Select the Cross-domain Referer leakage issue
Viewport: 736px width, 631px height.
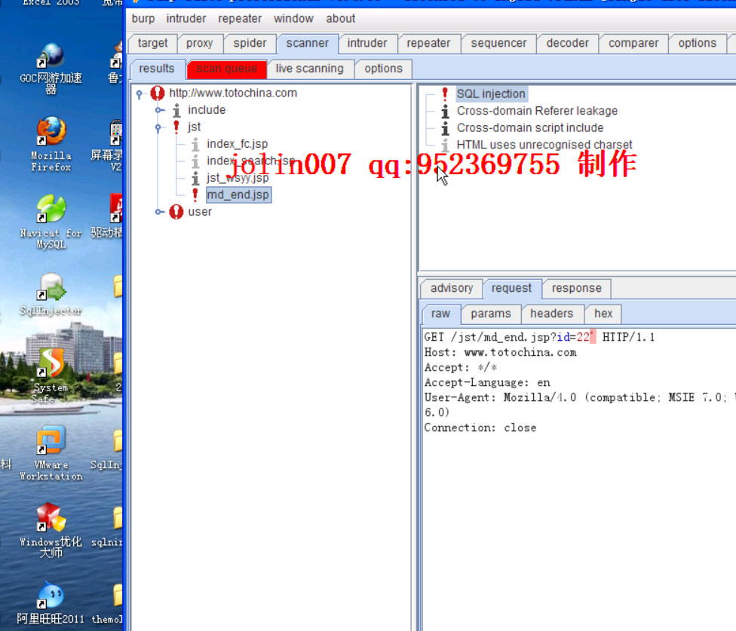tap(537, 111)
